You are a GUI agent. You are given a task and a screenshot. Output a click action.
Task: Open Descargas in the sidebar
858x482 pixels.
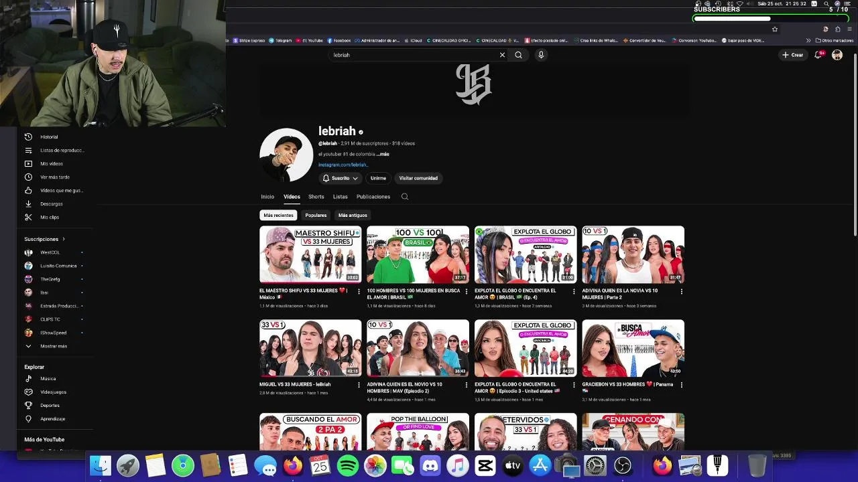[51, 204]
